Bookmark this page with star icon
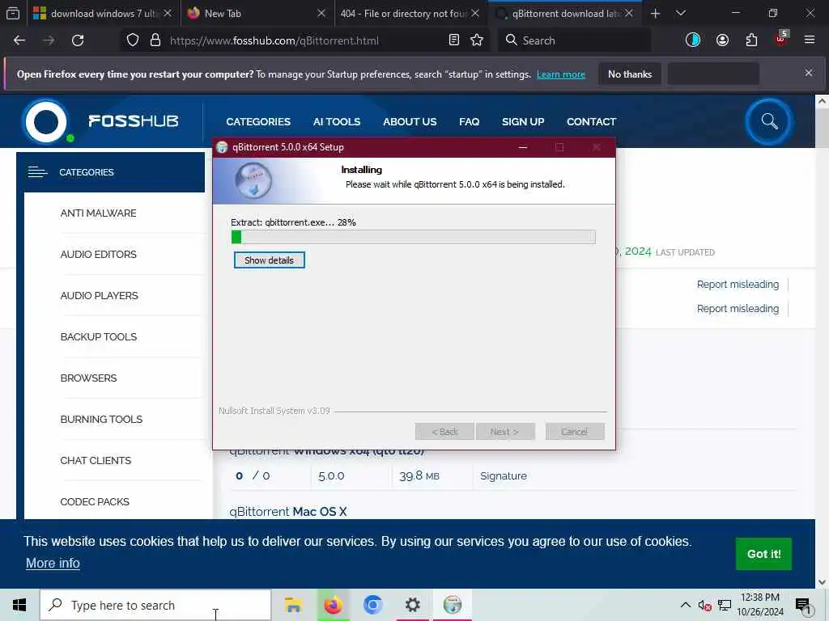 tap(477, 40)
